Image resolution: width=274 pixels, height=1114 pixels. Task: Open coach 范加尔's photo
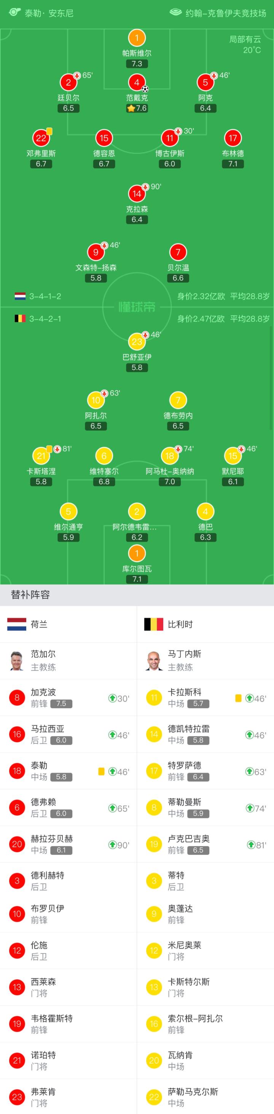click(x=17, y=660)
